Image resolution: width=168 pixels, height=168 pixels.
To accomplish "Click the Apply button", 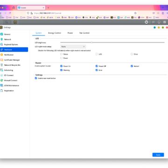I will pyautogui.click(x=158, y=155).
